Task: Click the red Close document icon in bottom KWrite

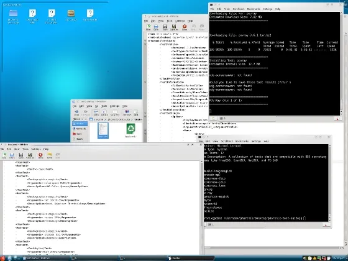Action: 40,155
